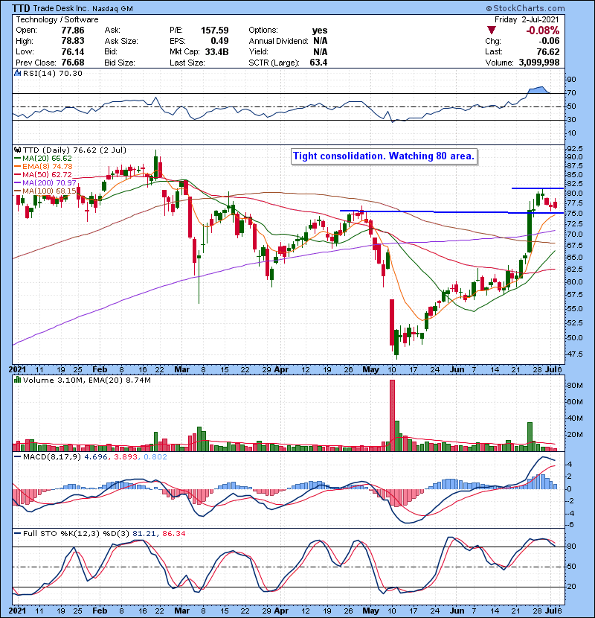This screenshot has width=595, height=618.
Task: Click the MACD(8,17,9) panel label
Action: [52, 457]
